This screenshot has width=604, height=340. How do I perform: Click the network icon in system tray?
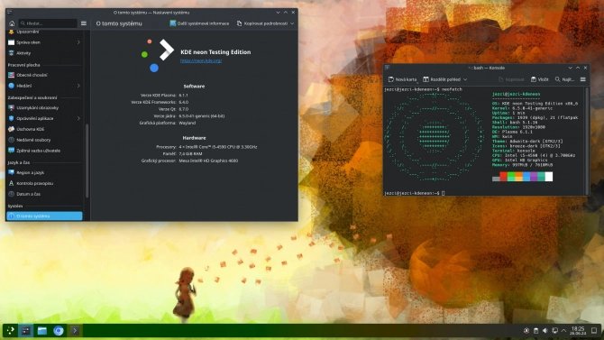click(554, 331)
